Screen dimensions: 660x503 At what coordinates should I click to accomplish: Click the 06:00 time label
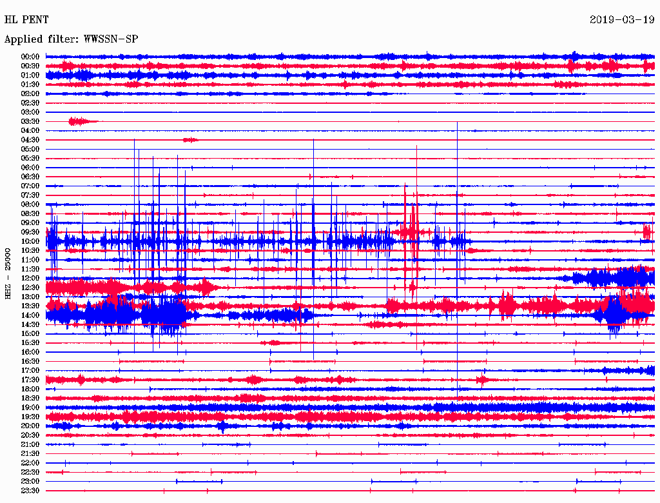click(x=30, y=167)
